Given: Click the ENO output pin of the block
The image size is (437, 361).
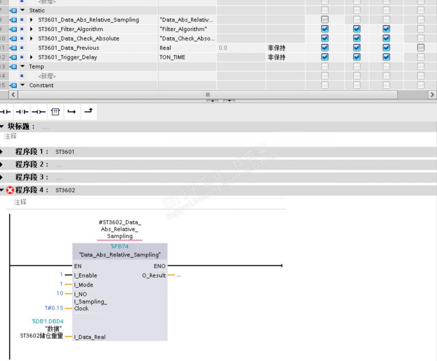Looking at the screenshot, I should coord(159,266).
